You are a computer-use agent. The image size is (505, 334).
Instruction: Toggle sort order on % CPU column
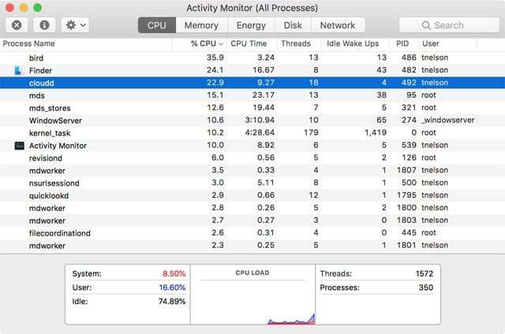coord(207,43)
